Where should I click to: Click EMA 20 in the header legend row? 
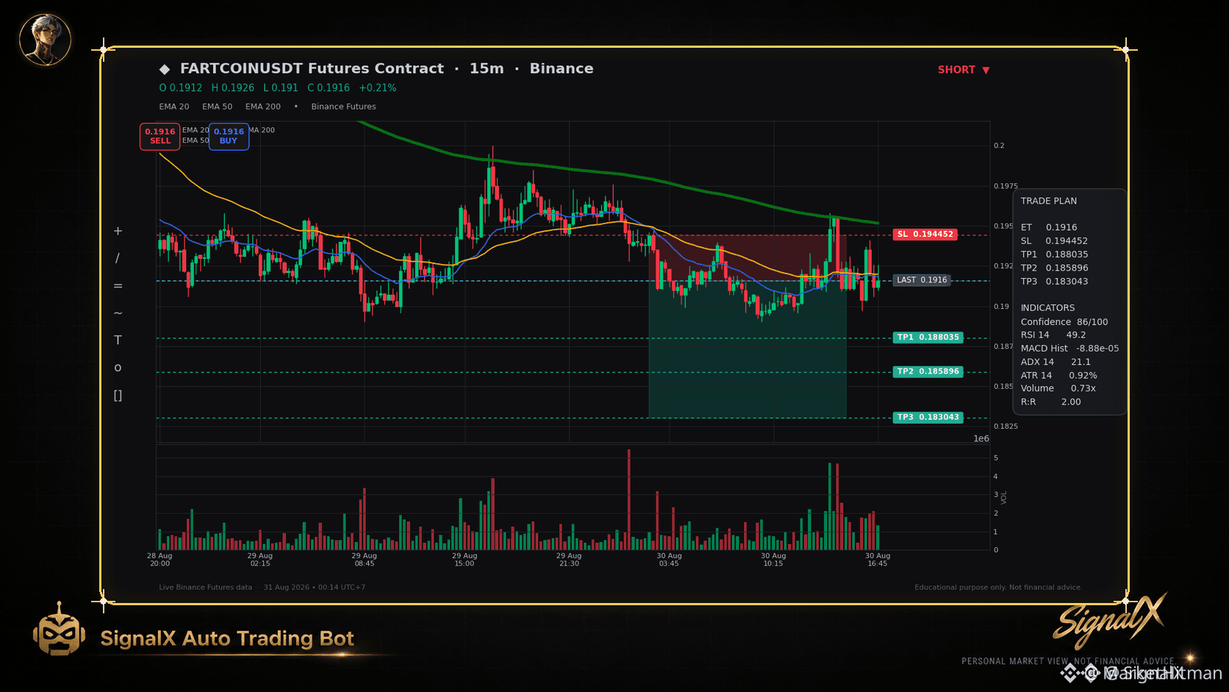(x=174, y=107)
